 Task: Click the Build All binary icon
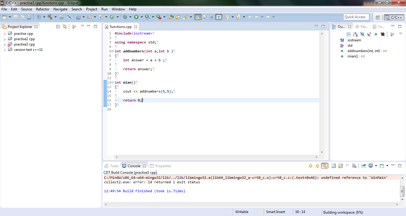[61, 17]
